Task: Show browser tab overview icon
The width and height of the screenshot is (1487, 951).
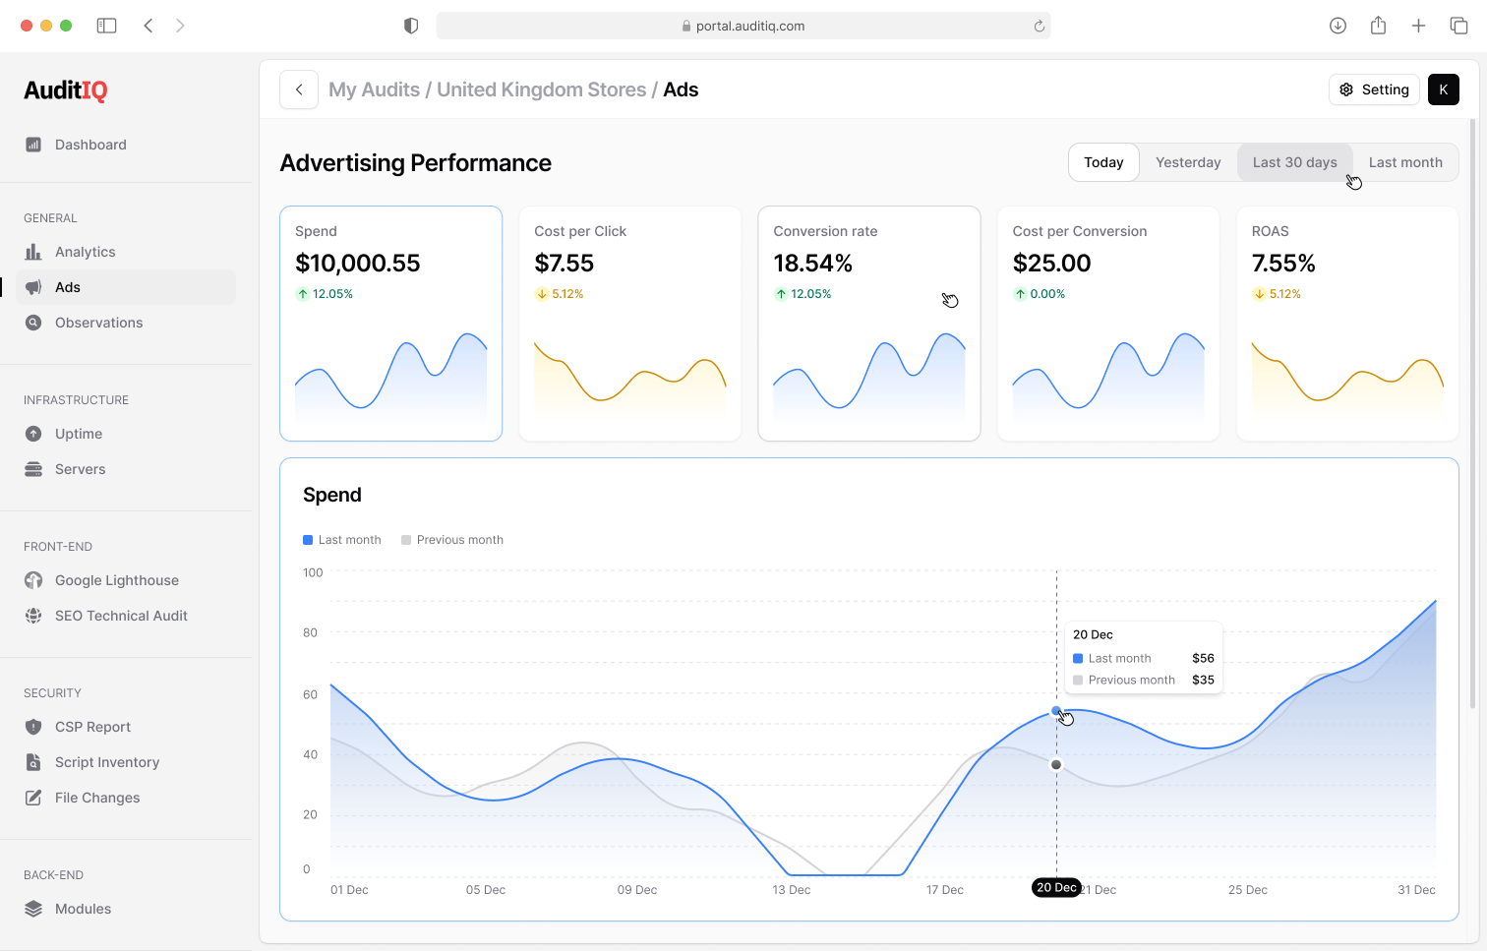Action: tap(1458, 26)
